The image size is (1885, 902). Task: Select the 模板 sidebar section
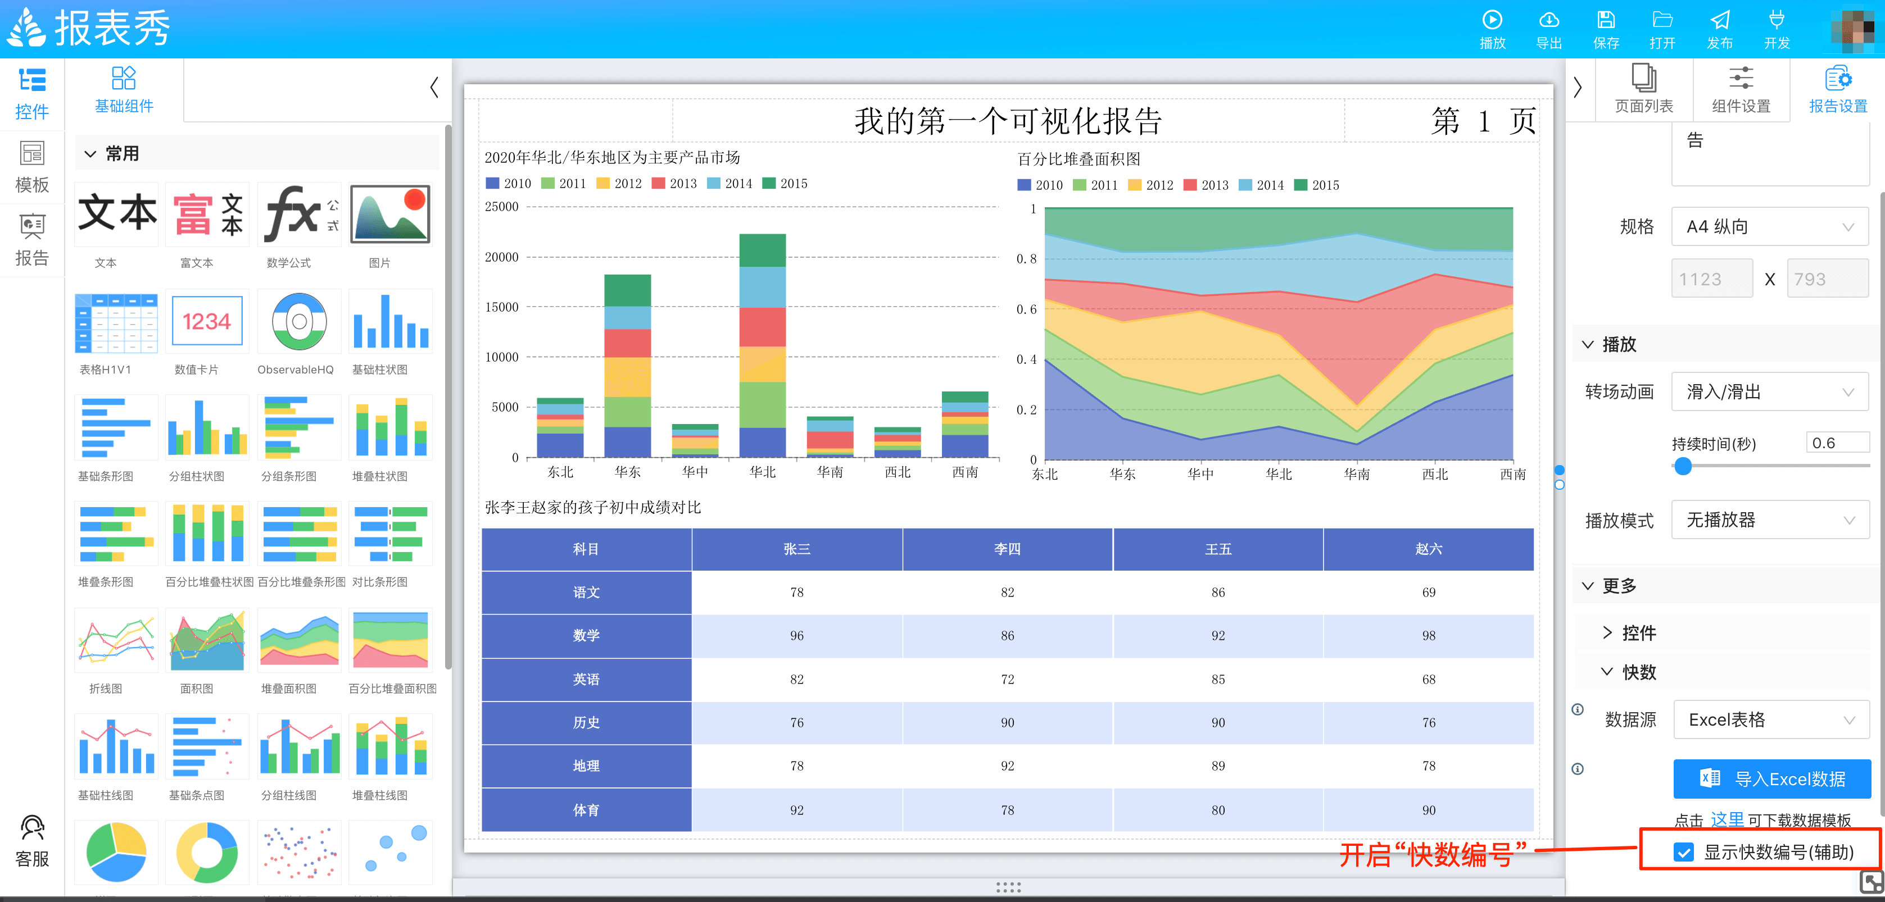coord(31,167)
